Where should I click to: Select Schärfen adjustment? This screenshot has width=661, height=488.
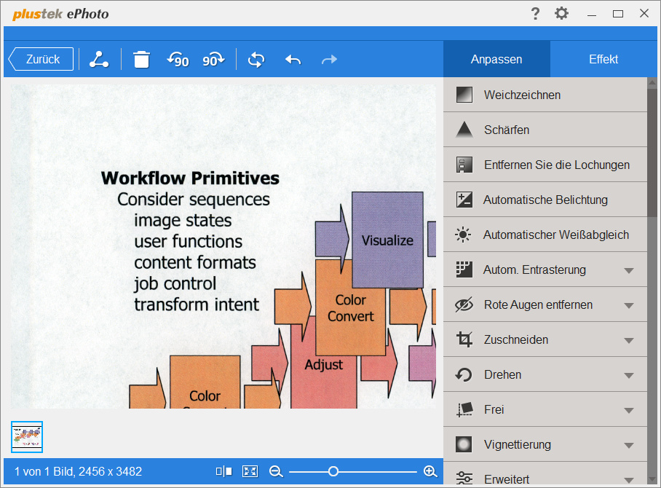(x=545, y=130)
